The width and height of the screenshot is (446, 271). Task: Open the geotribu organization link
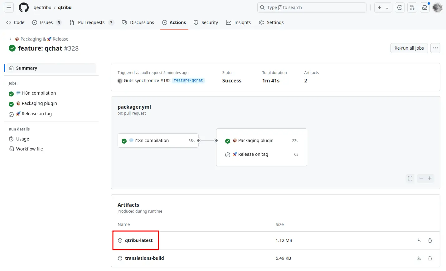[42, 7]
